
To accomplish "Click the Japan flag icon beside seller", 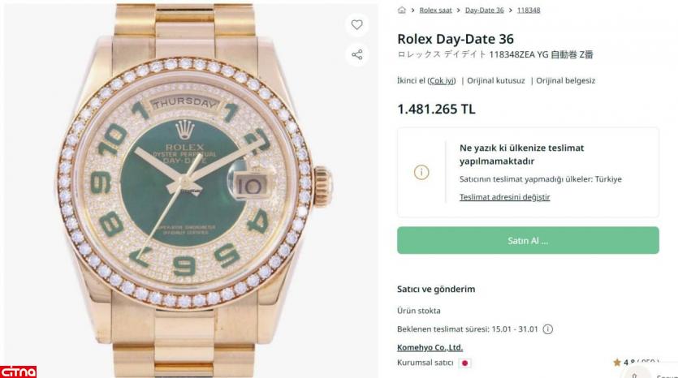I will click(465, 363).
